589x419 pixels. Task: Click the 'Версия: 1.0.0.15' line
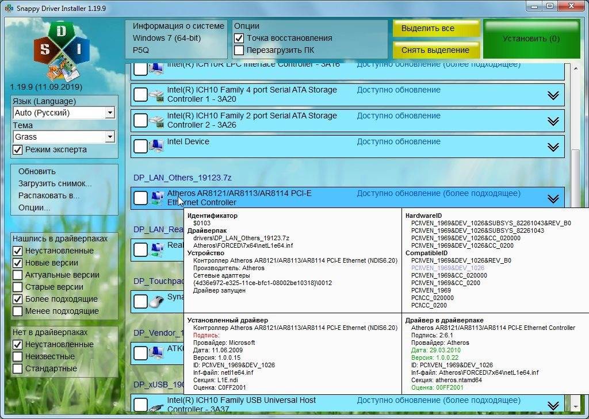217,358
